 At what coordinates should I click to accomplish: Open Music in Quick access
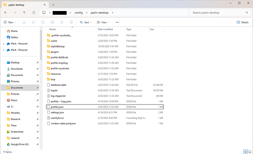point(14,100)
